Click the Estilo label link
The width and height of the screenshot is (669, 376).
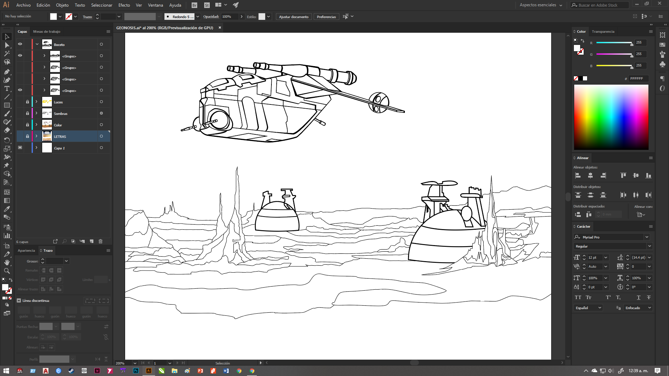click(x=252, y=17)
